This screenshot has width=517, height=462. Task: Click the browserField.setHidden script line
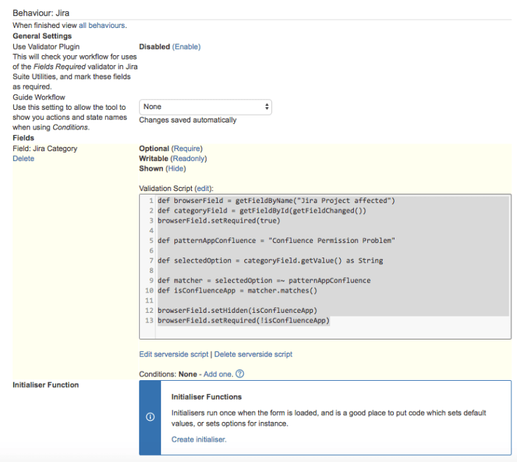point(236,310)
